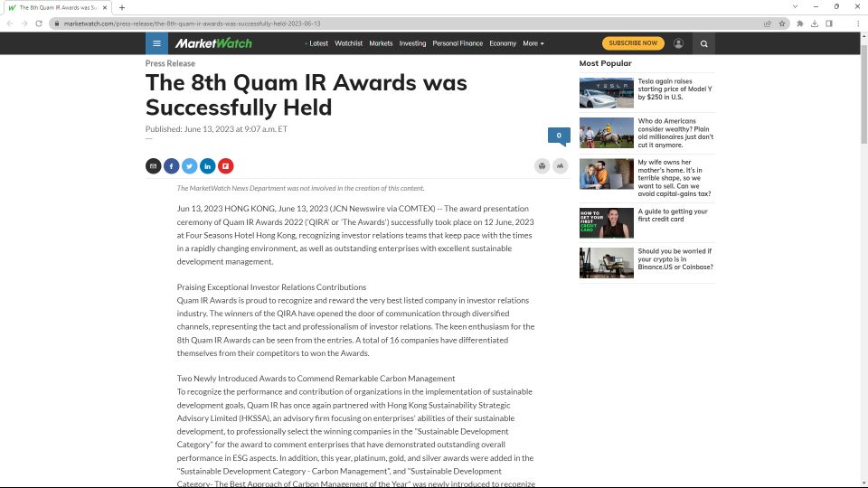Image resolution: width=868 pixels, height=488 pixels.
Task: Share article on Facebook
Action: click(171, 166)
